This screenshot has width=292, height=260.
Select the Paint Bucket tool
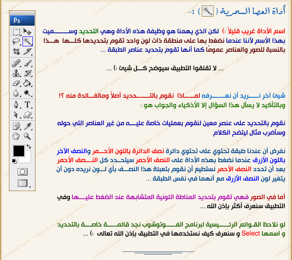point(27,83)
